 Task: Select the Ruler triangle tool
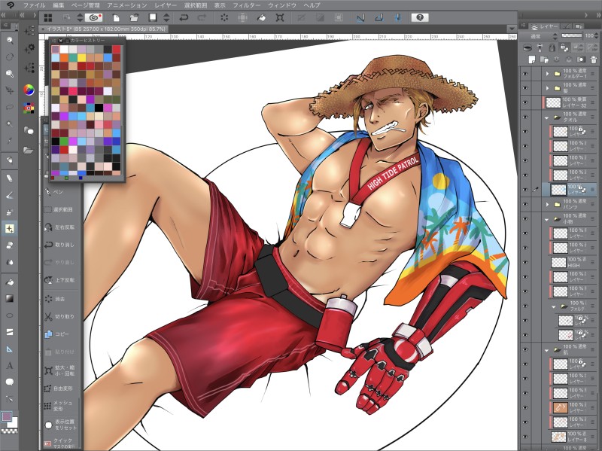click(10, 349)
